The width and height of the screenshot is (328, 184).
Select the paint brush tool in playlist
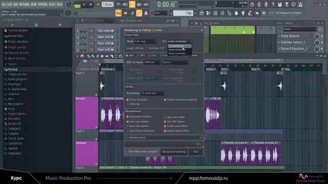[93, 56]
